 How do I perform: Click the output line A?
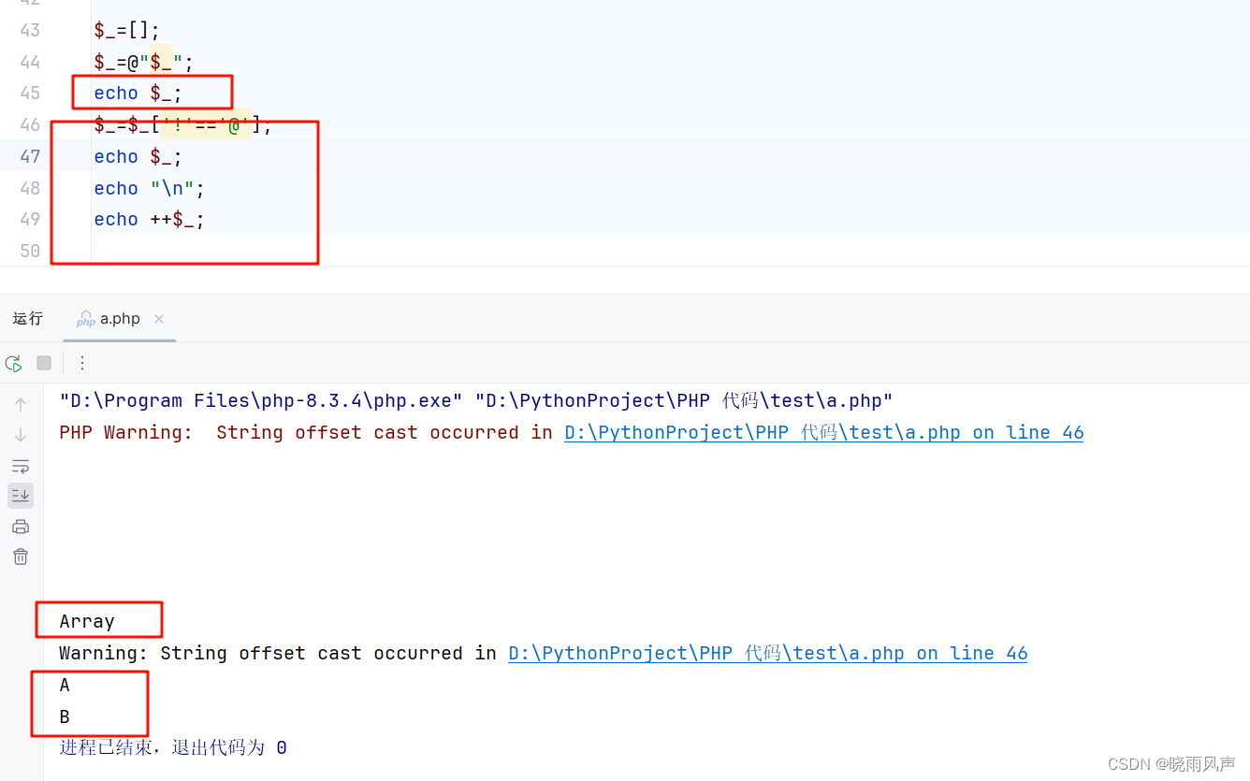tap(65, 685)
